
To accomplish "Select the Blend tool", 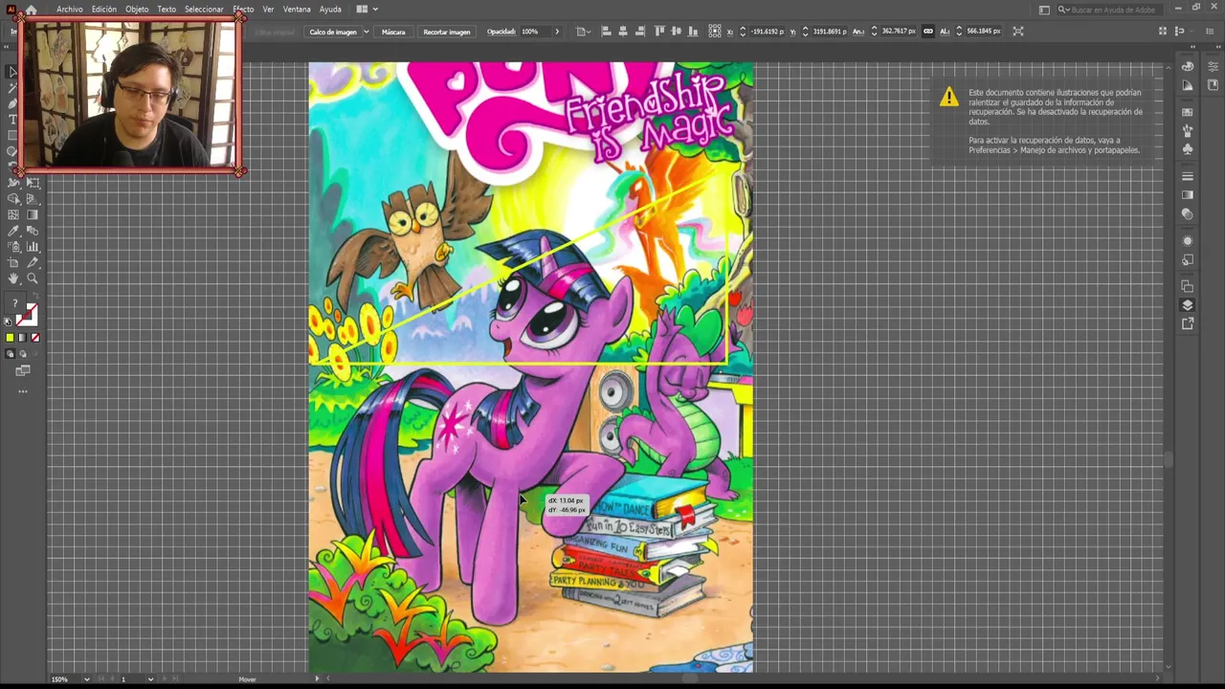I will (33, 231).
